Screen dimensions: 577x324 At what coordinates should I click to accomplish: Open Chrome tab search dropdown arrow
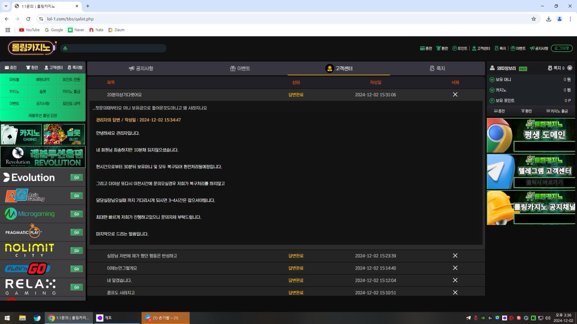[6, 6]
